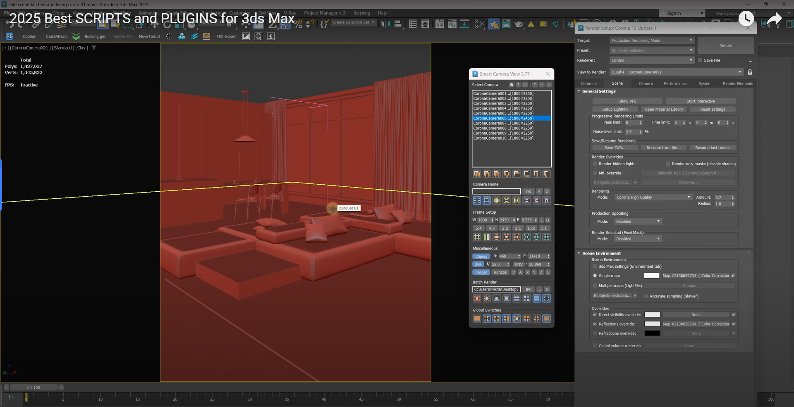Open the Render Setup teapot gear icon
Screen dimensions: 794x407
(494, 24)
